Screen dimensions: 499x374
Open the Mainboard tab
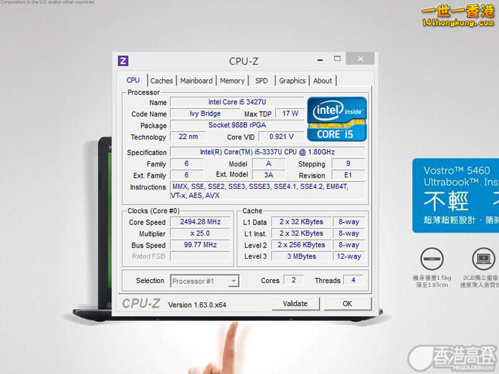[196, 80]
